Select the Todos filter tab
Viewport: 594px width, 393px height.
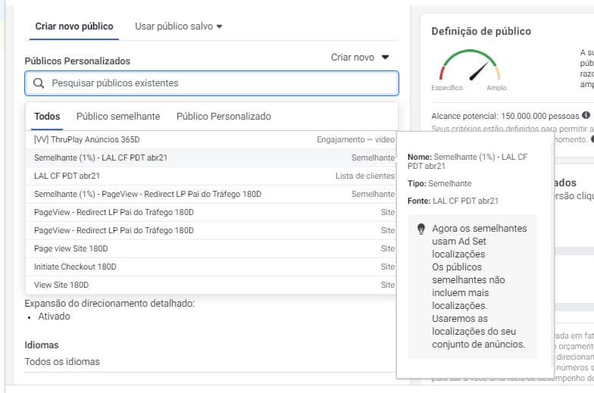[x=47, y=117]
